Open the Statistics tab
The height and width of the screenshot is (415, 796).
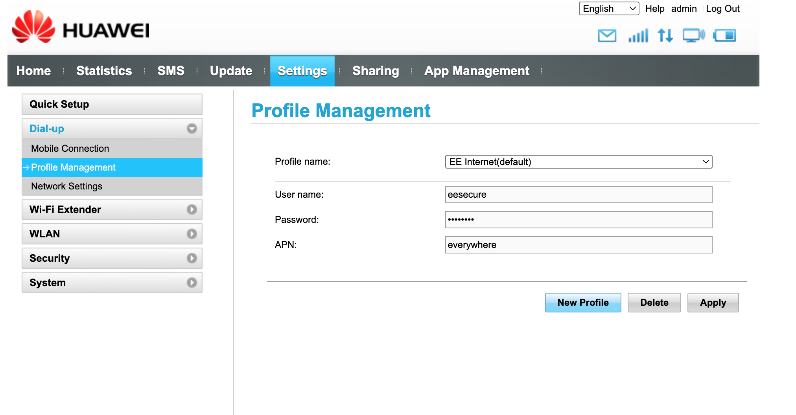pyautogui.click(x=104, y=71)
